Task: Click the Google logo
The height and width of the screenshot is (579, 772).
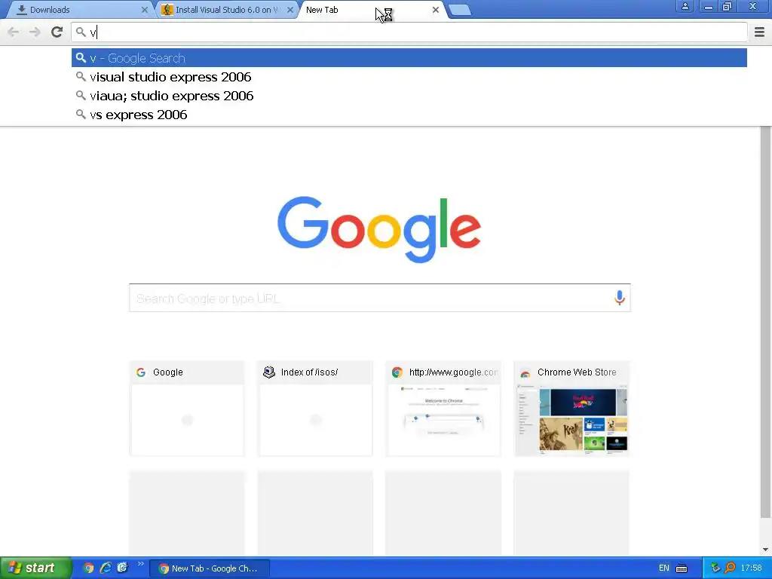Action: [379, 229]
